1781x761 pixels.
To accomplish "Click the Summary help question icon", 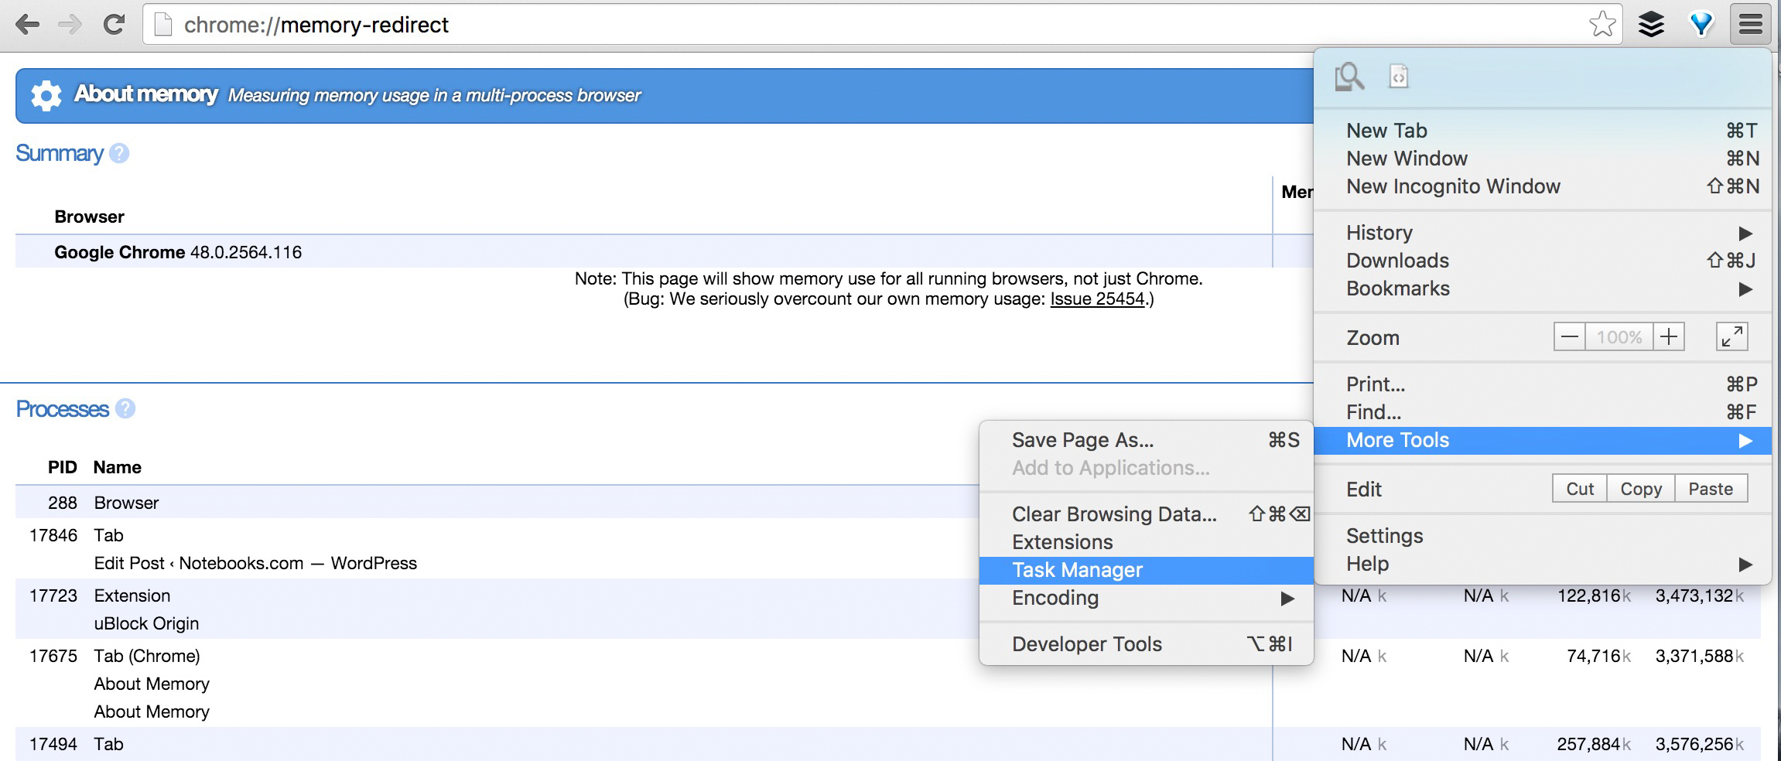I will click(119, 153).
